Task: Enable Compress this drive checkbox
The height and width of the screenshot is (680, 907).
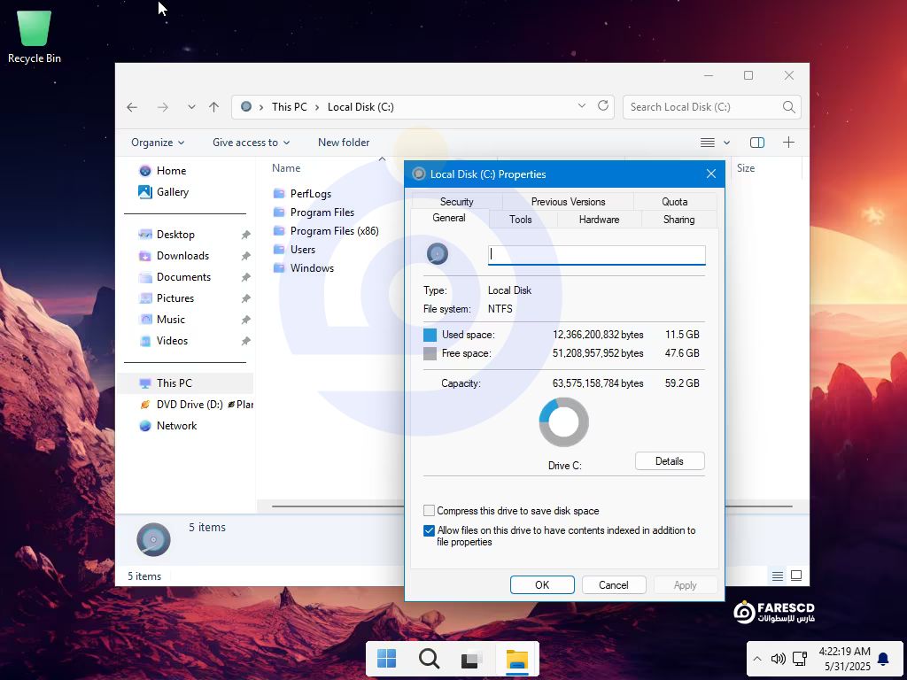Action: (429, 511)
